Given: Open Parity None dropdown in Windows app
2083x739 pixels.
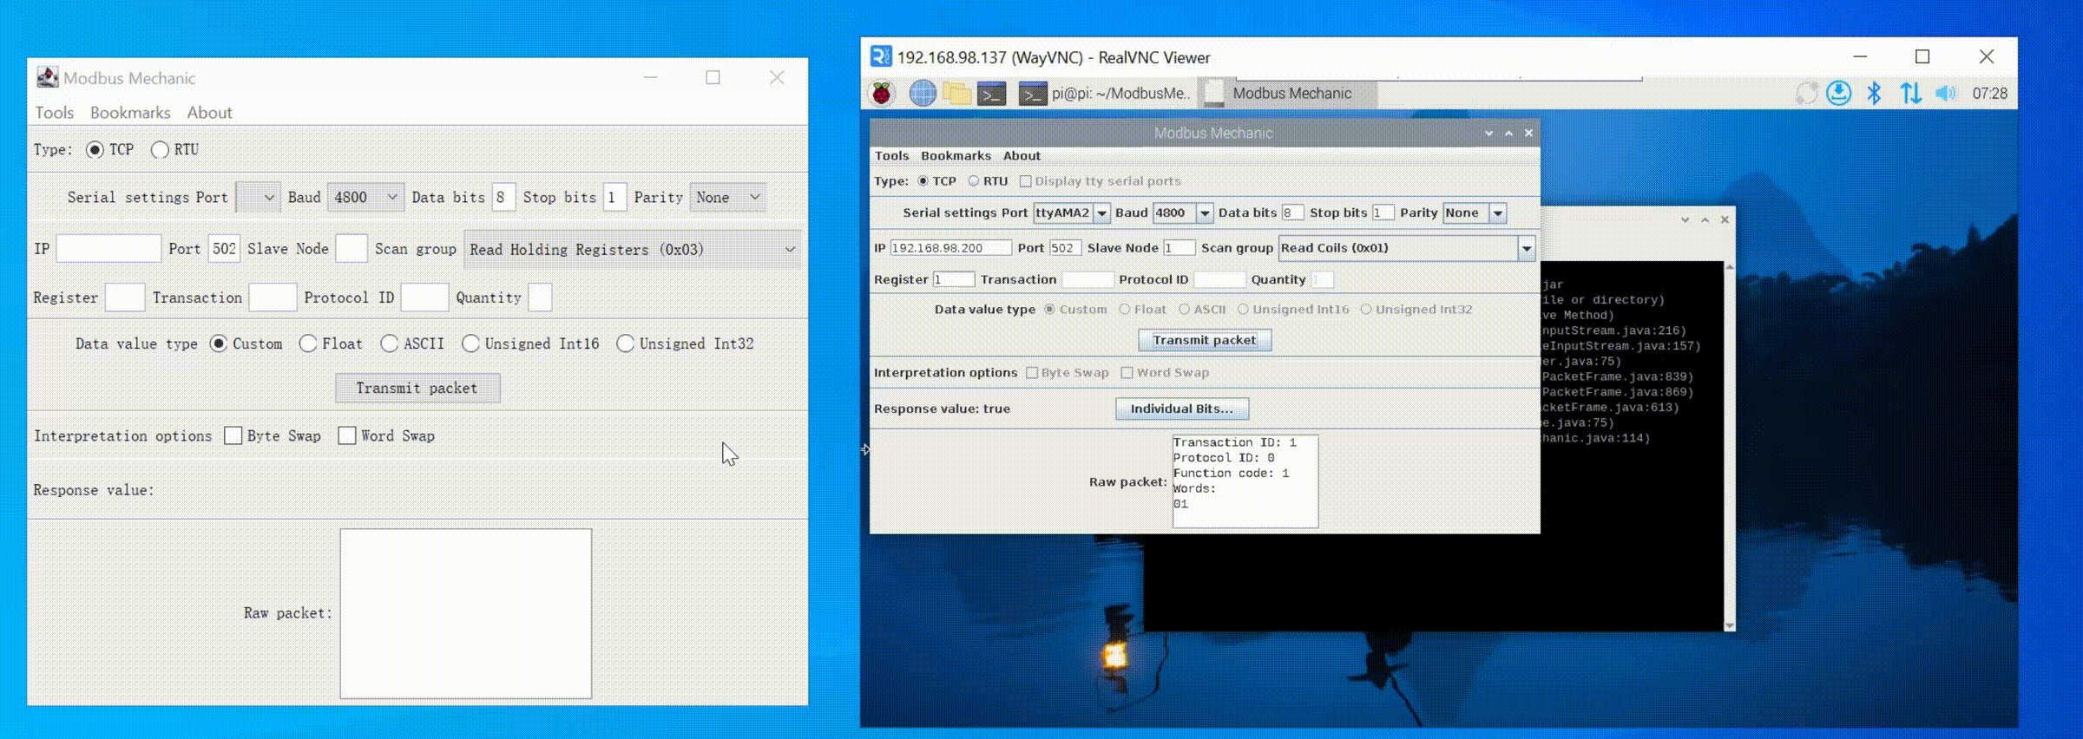Looking at the screenshot, I should tap(728, 197).
